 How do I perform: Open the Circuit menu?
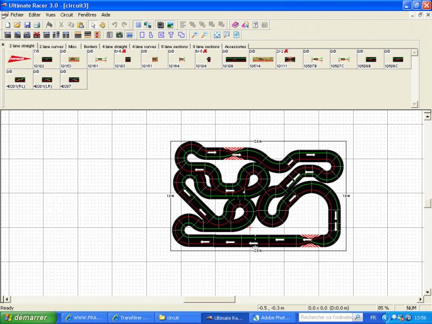point(66,15)
